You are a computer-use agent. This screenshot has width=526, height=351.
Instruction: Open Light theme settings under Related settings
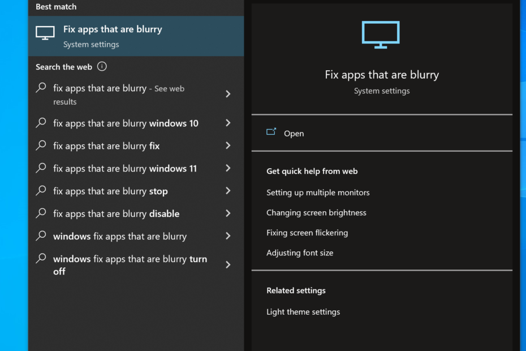[x=303, y=312]
